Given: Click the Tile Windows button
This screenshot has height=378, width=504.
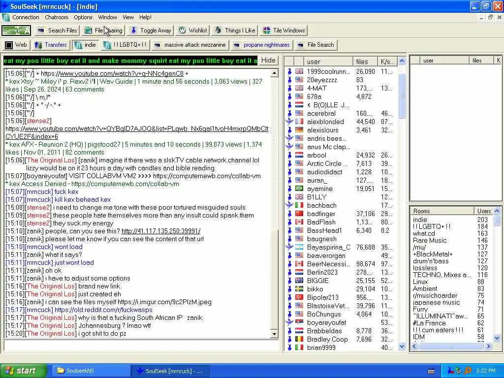Looking at the screenshot, I should (284, 31).
